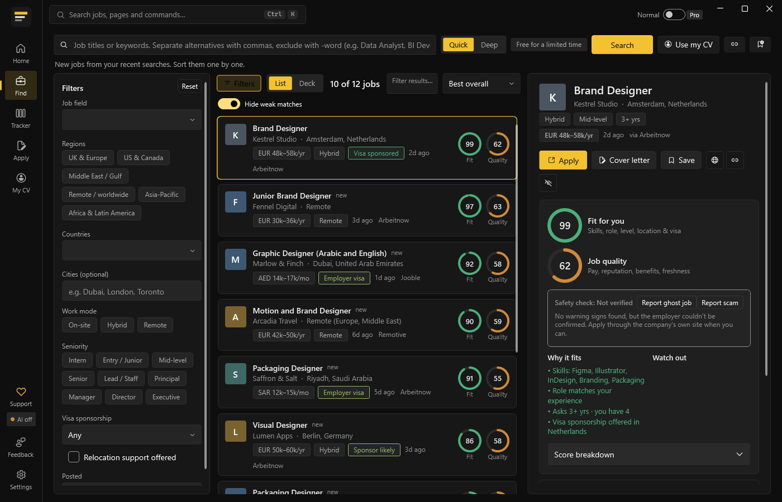Turn off Hide weak matches
This screenshot has width=782, height=502.
229,104
